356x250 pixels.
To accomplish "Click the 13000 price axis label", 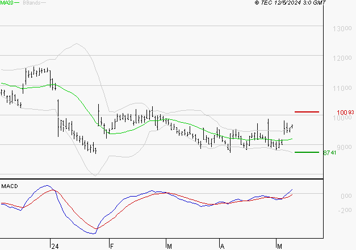I will coord(342,28).
